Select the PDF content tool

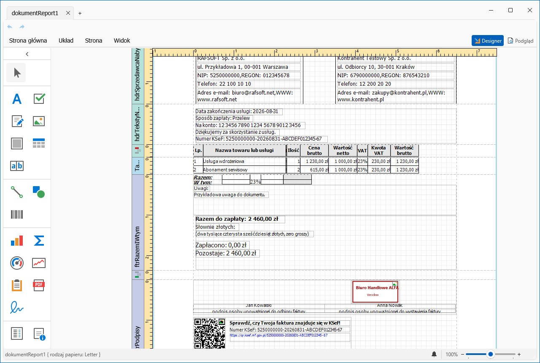39,285
